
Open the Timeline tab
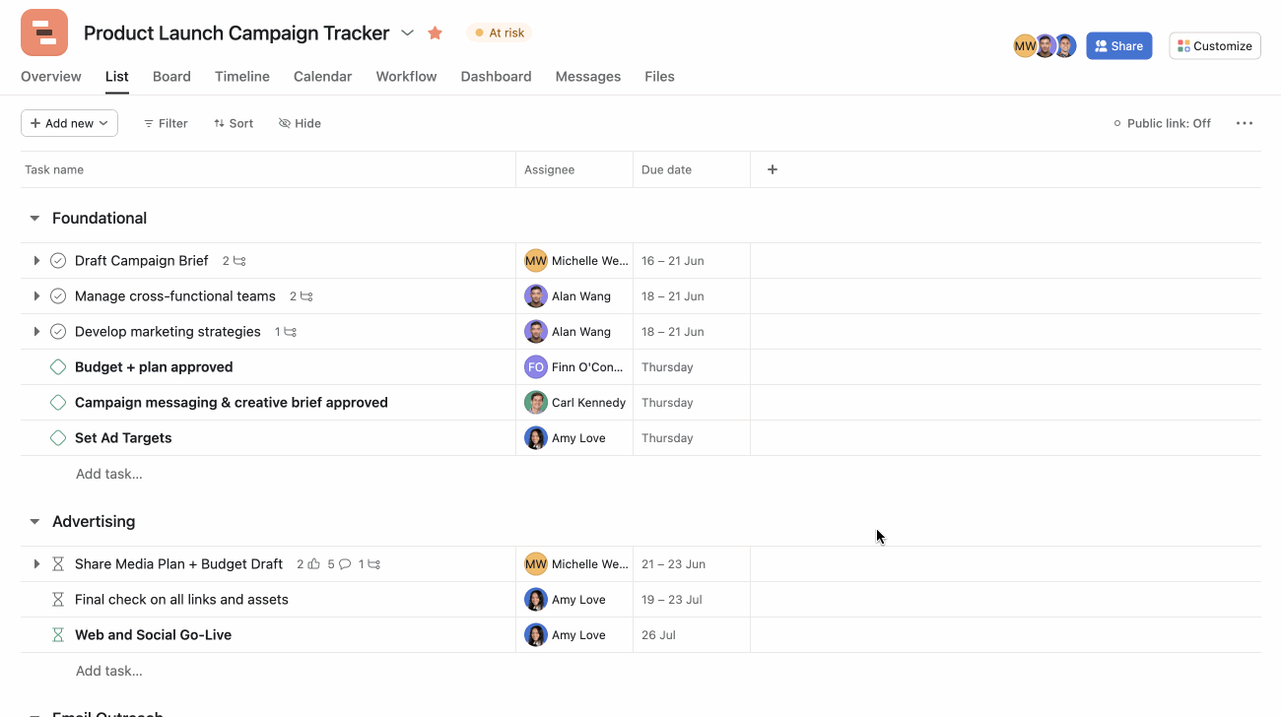coord(241,76)
